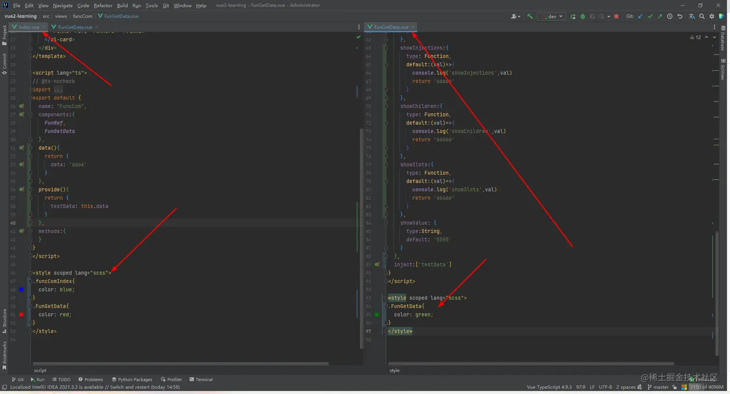Open Git history clock icon
The height and width of the screenshot is (394, 730).
tap(670, 16)
